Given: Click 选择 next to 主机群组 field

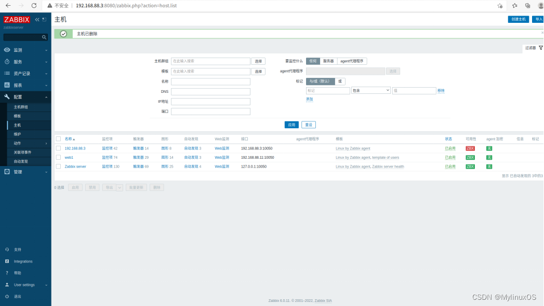Looking at the screenshot, I should click(258, 61).
